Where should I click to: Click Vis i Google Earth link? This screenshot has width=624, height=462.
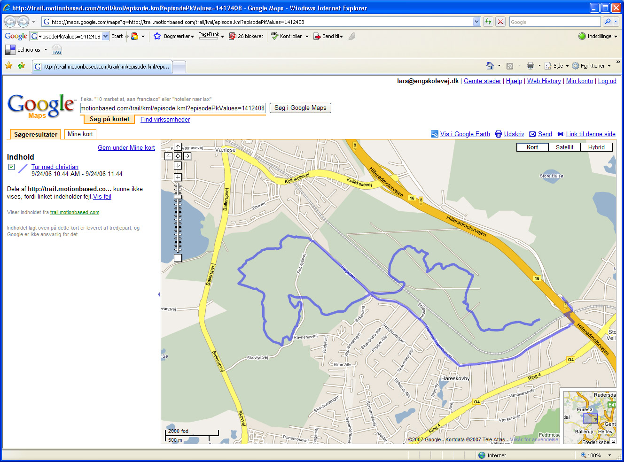click(x=465, y=134)
